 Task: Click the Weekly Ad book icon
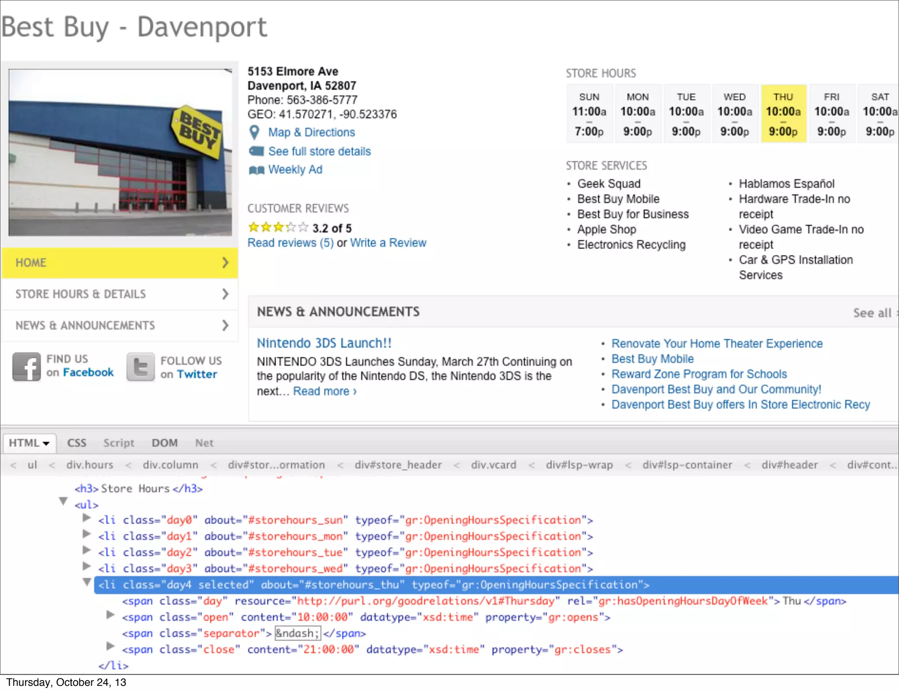(256, 170)
